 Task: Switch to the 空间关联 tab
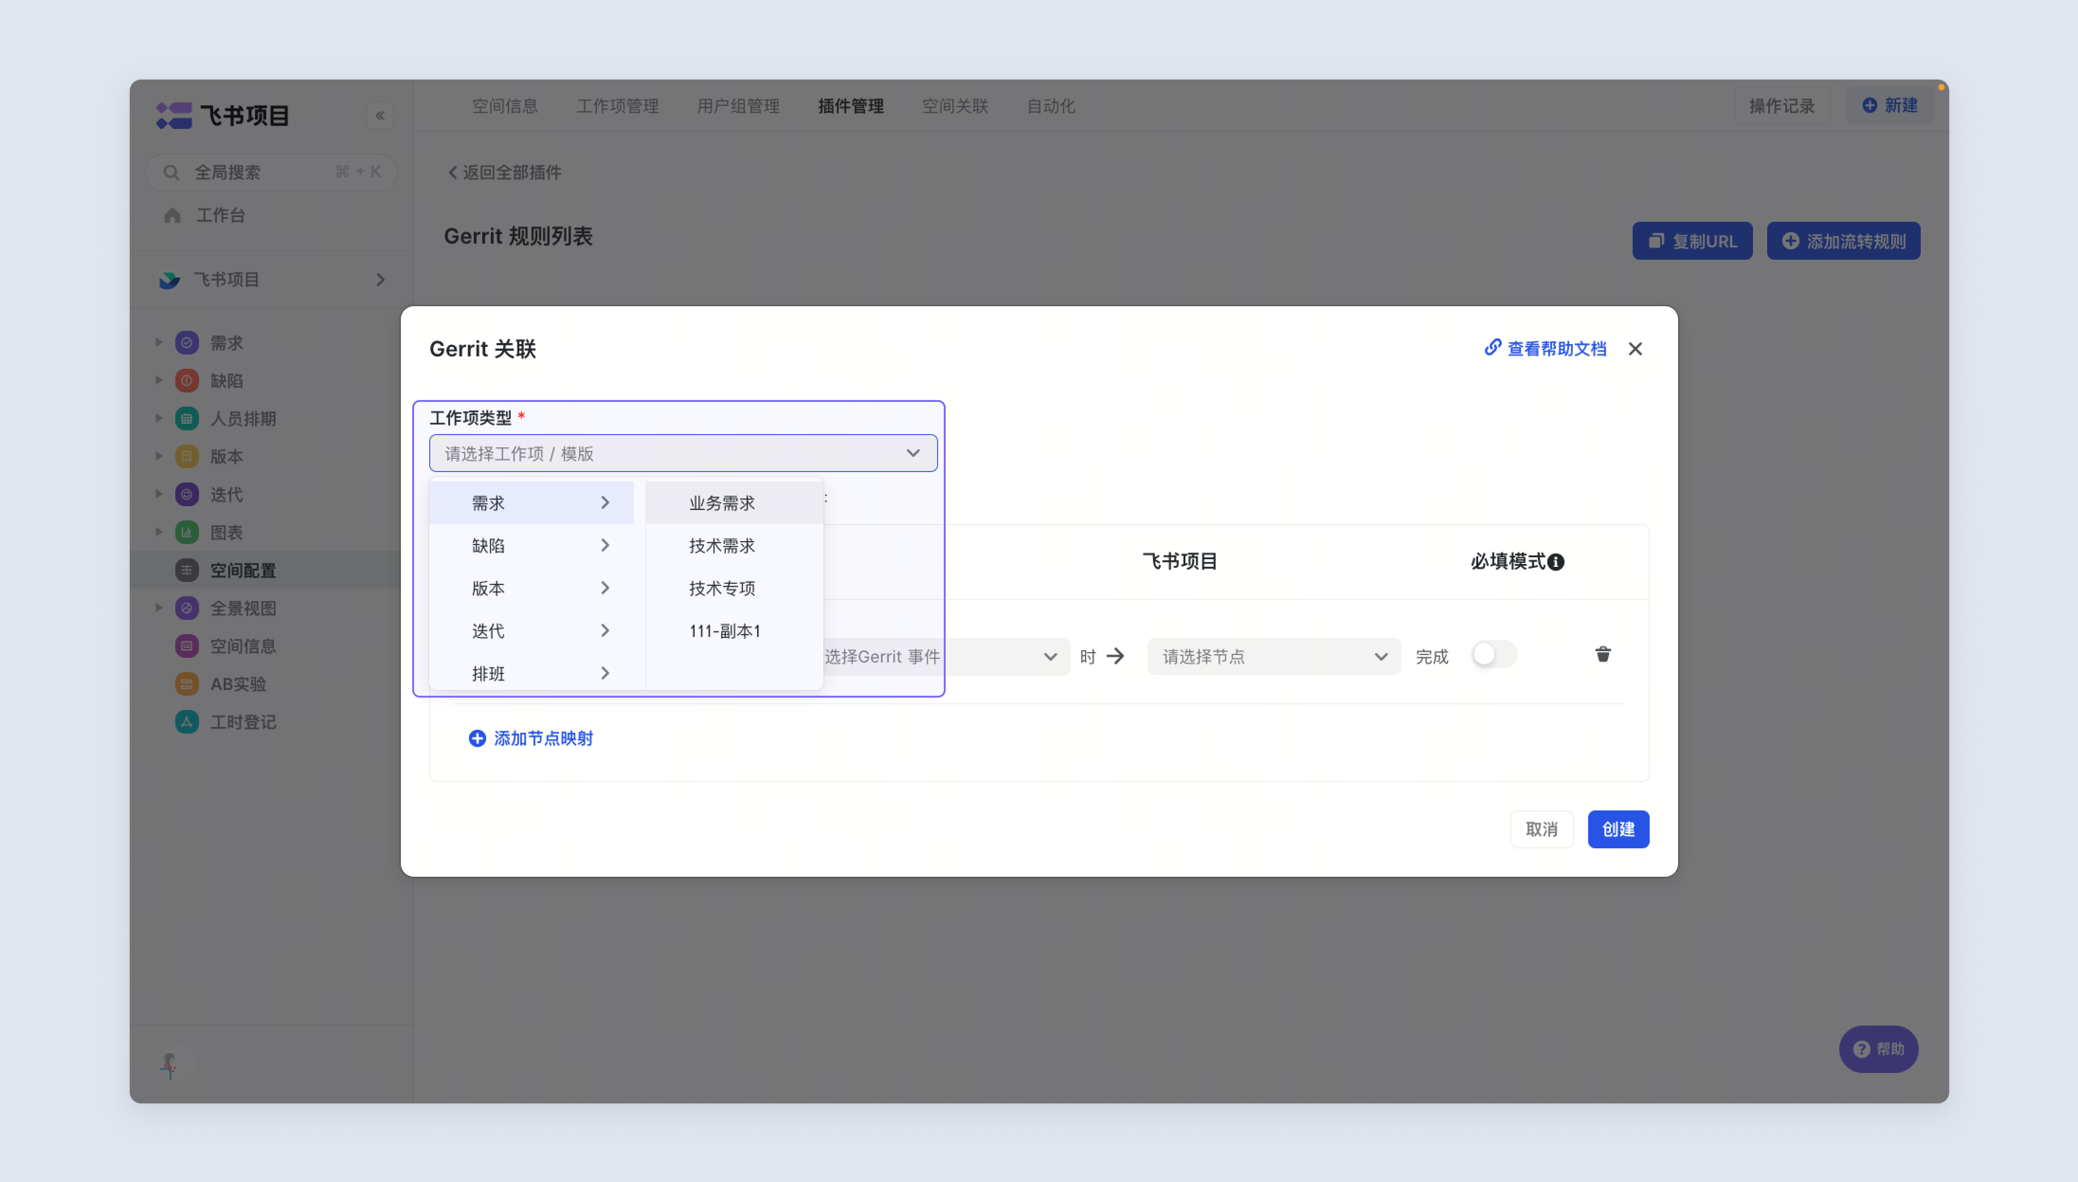pos(955,106)
